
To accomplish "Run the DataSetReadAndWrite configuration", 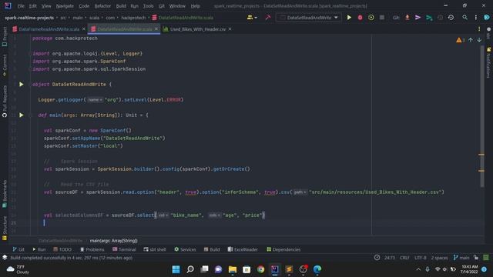I will tap(349, 18).
